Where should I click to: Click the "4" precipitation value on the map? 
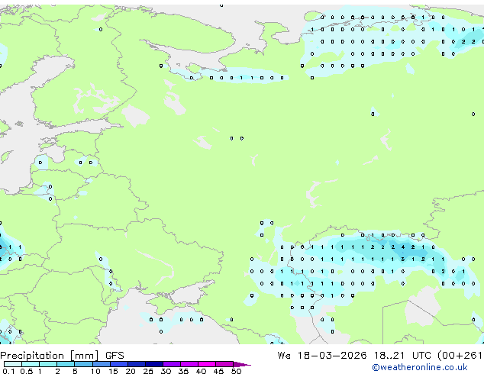point(403,247)
